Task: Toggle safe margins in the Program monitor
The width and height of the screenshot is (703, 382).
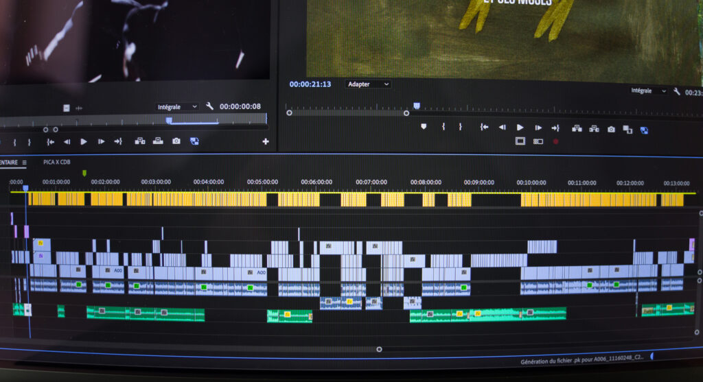Action: (x=520, y=141)
